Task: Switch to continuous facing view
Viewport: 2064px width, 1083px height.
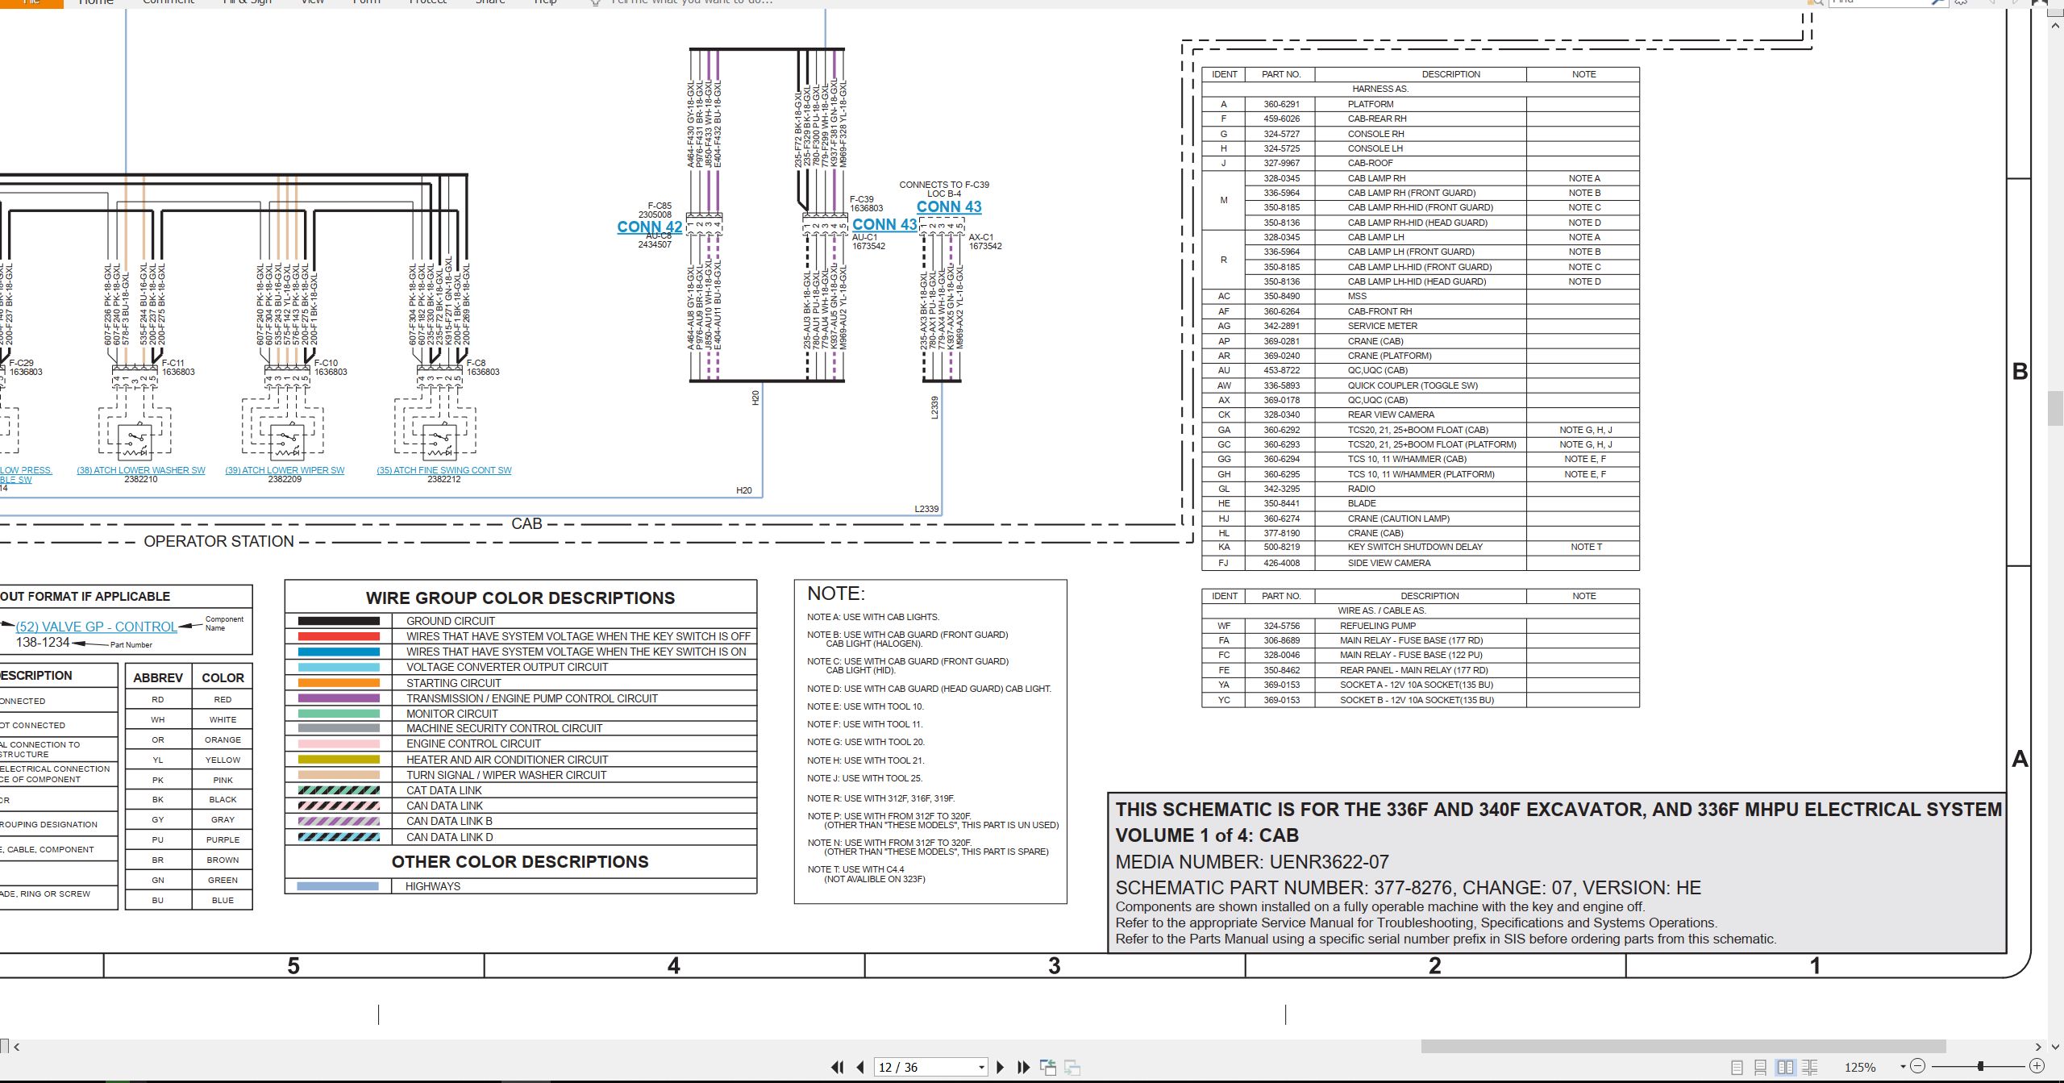Action: (x=1809, y=1067)
